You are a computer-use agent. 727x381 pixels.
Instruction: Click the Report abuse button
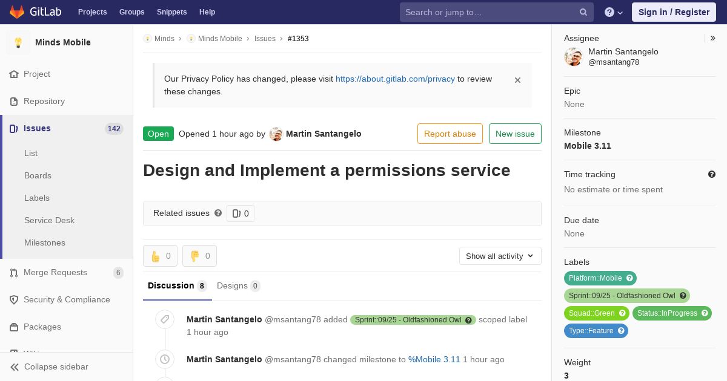pyautogui.click(x=450, y=134)
